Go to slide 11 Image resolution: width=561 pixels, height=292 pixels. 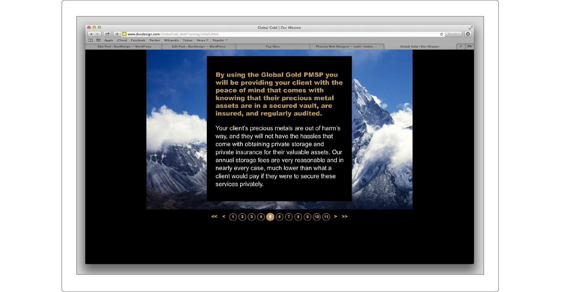coord(326,217)
